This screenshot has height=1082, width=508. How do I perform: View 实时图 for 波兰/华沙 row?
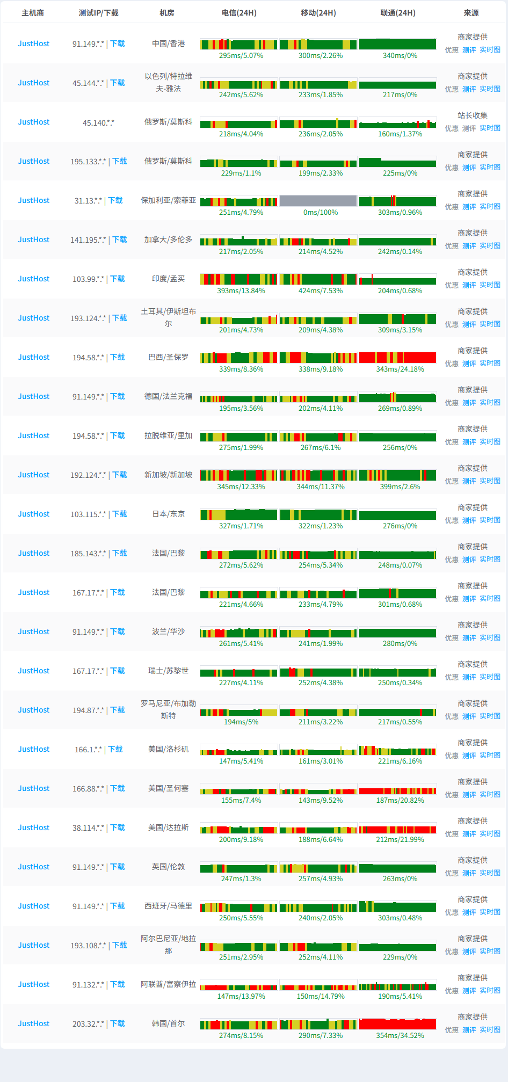pos(490,637)
